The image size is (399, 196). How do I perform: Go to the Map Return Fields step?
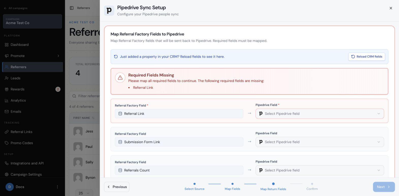(x=273, y=187)
